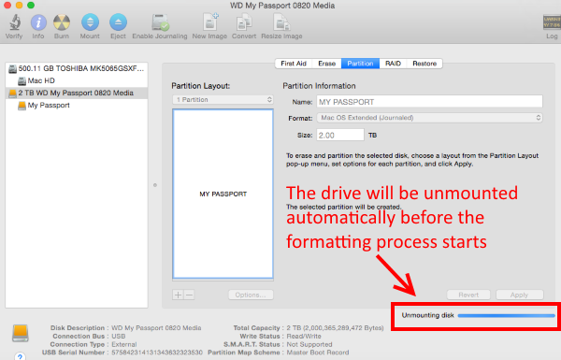Click the help question mark button
The height and width of the screenshot is (360, 561).
tap(21, 356)
